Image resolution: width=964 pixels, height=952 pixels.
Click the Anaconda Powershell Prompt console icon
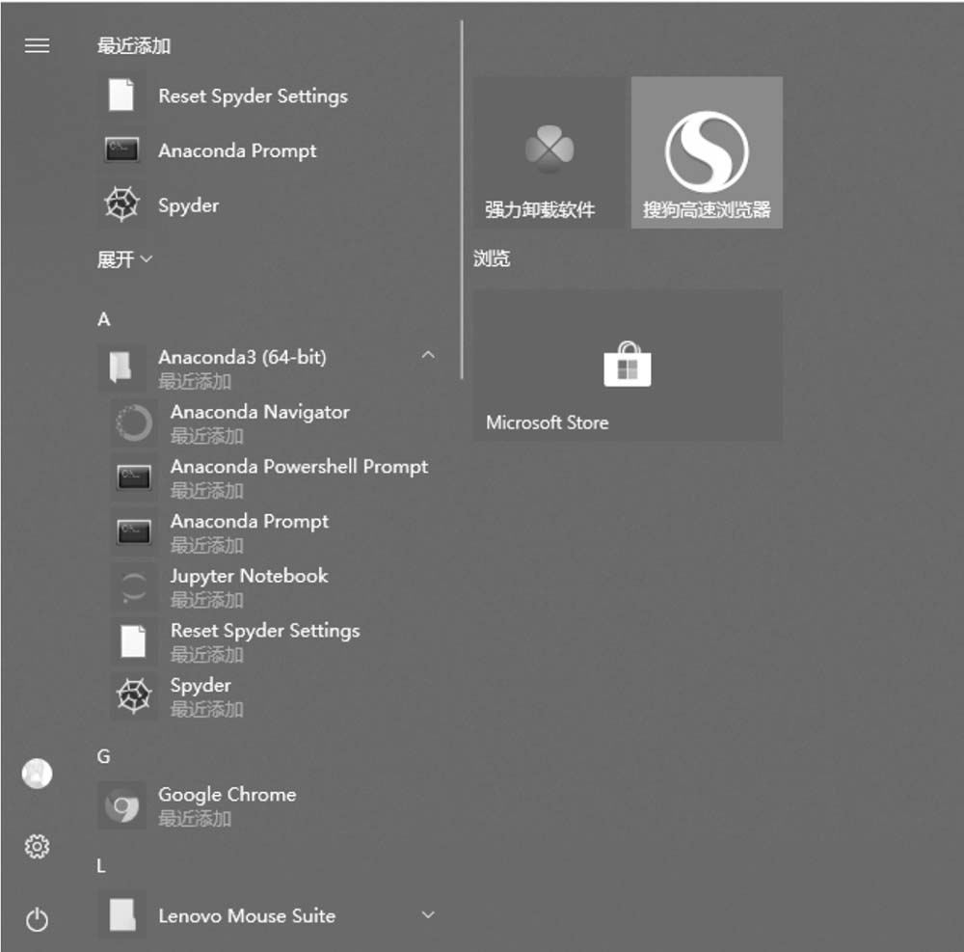click(x=134, y=477)
